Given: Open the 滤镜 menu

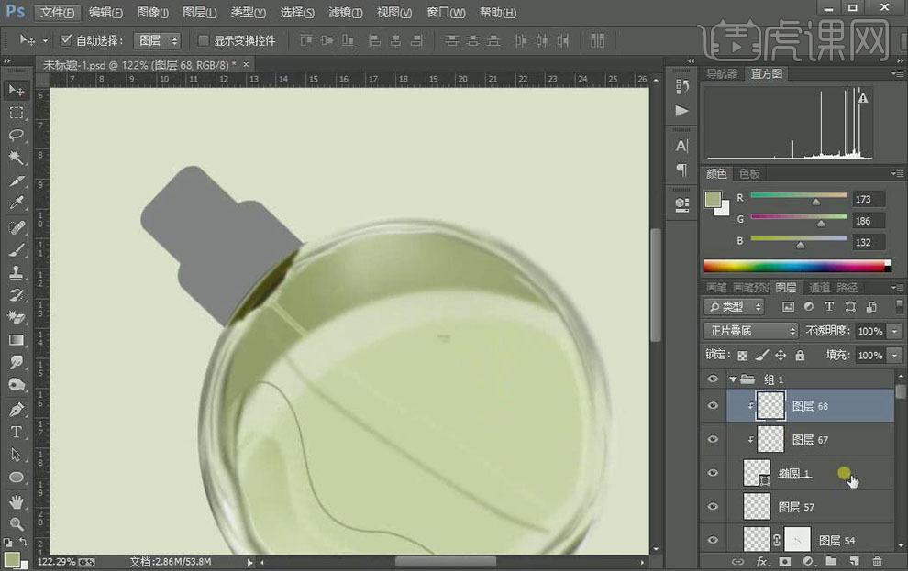Looking at the screenshot, I should click(346, 13).
